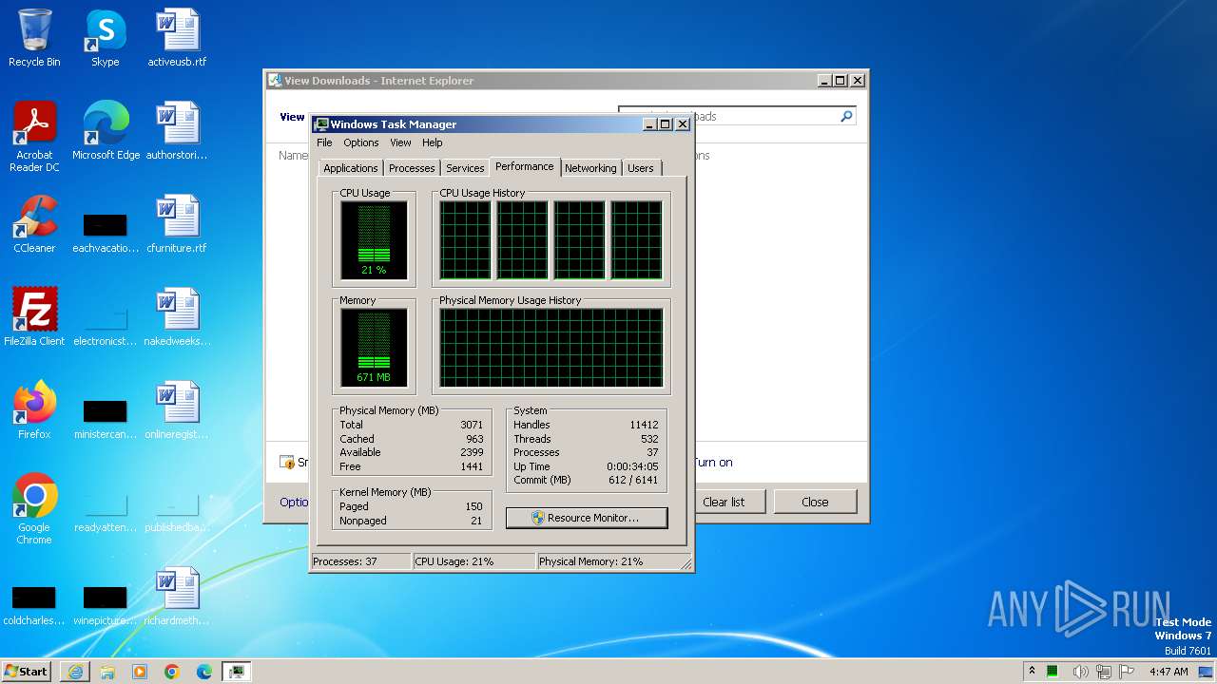Open Skype desktop shortcut
The height and width of the screenshot is (684, 1217).
pyautogui.click(x=105, y=38)
